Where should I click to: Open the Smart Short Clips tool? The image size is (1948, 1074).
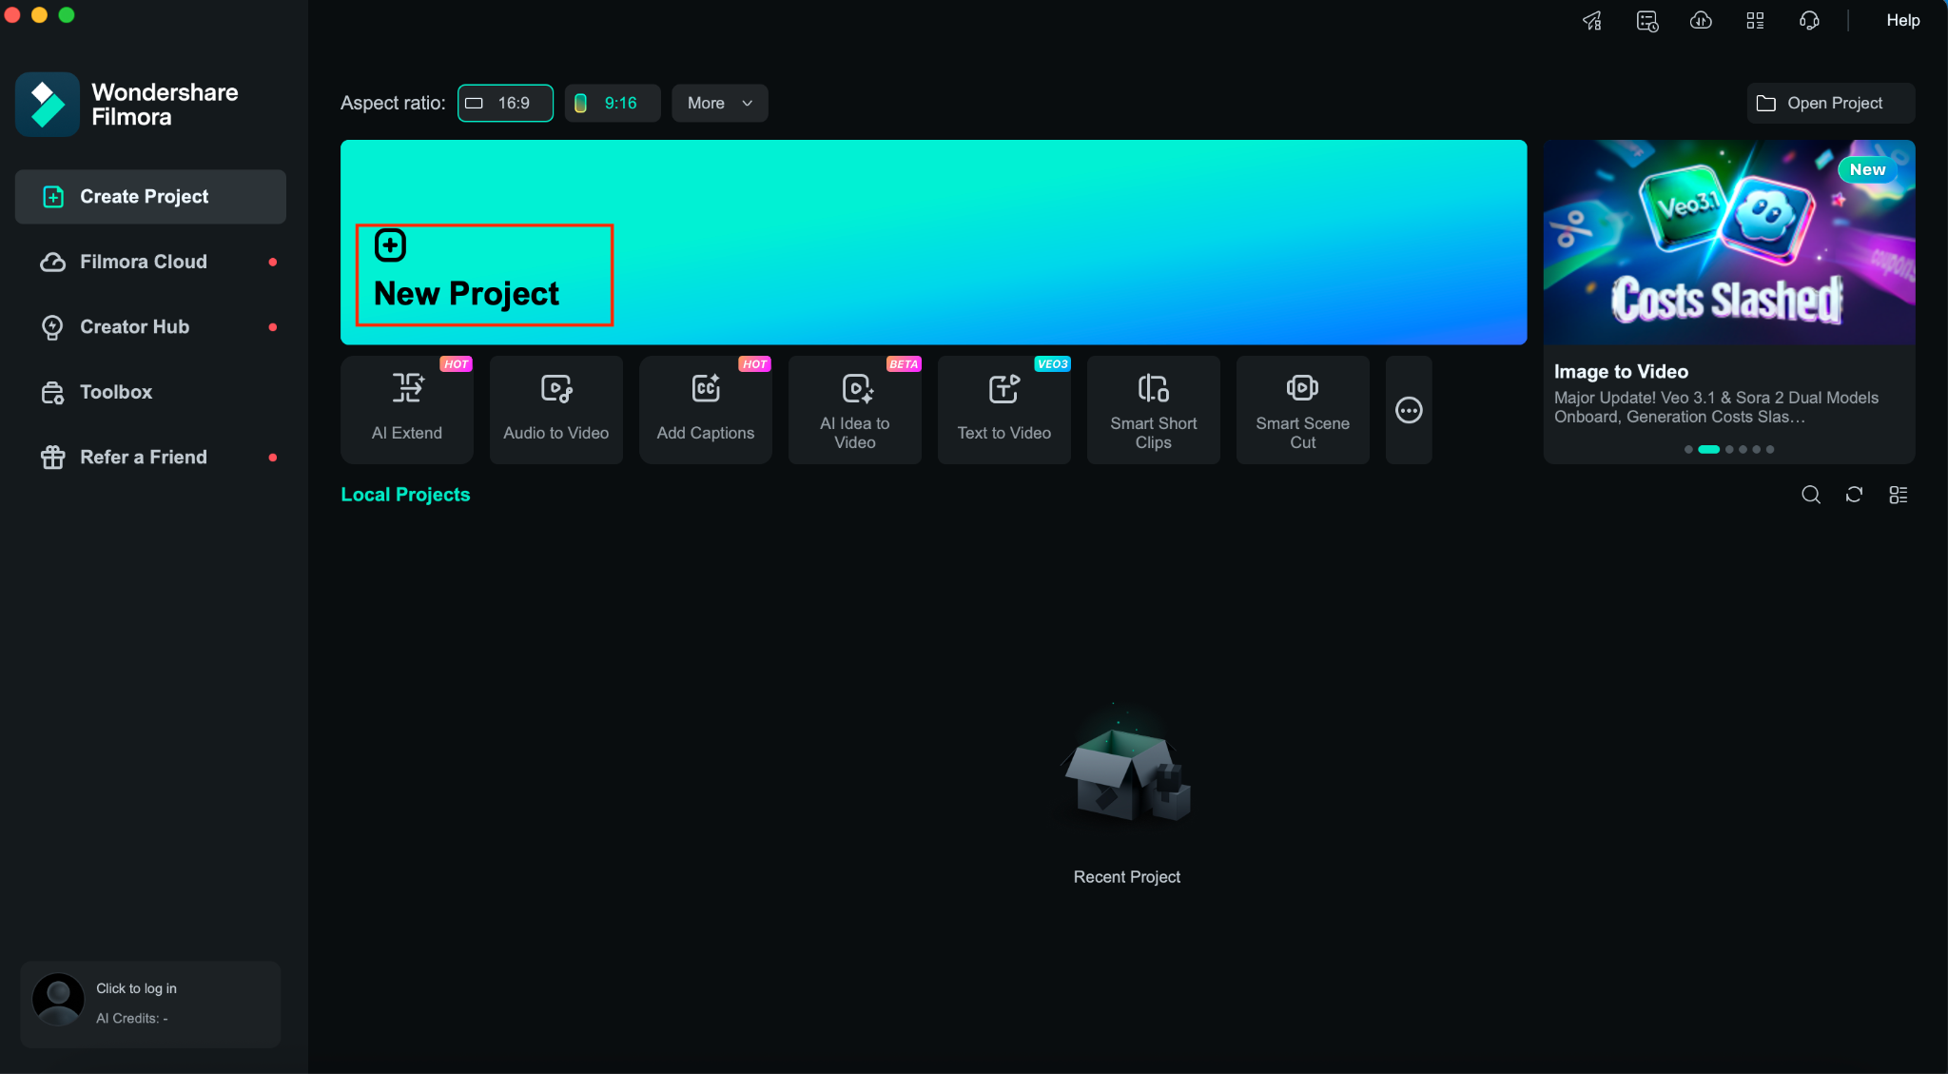pyautogui.click(x=1154, y=410)
